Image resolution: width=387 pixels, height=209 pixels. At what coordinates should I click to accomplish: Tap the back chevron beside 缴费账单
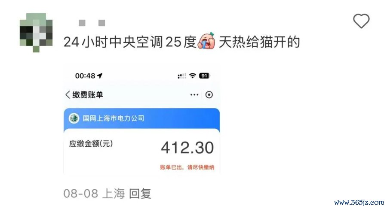(68, 95)
